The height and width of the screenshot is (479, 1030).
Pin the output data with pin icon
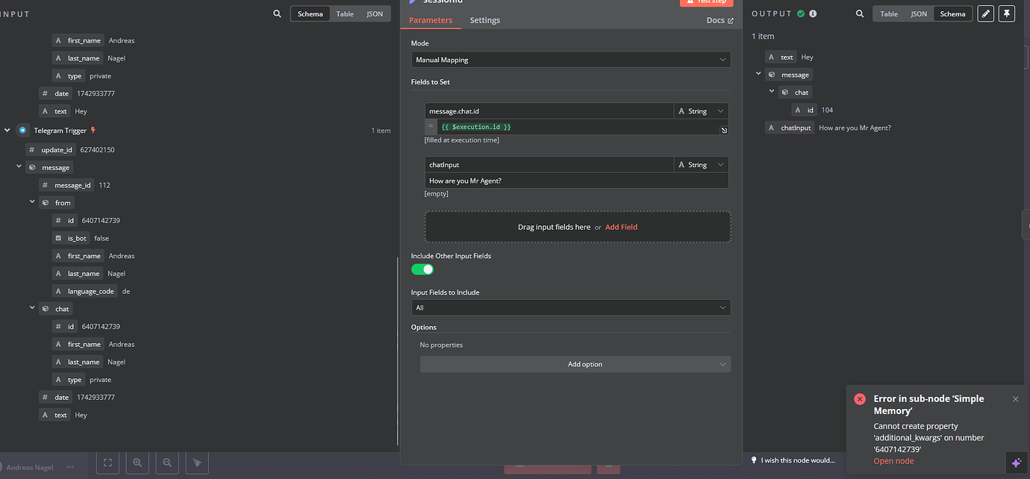point(1006,13)
